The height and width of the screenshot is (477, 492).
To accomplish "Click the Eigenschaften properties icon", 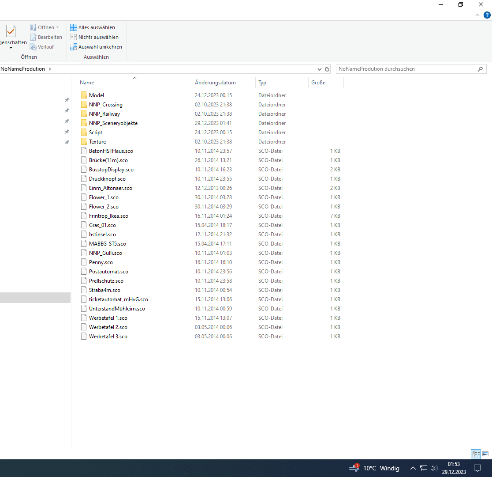I will [11, 32].
